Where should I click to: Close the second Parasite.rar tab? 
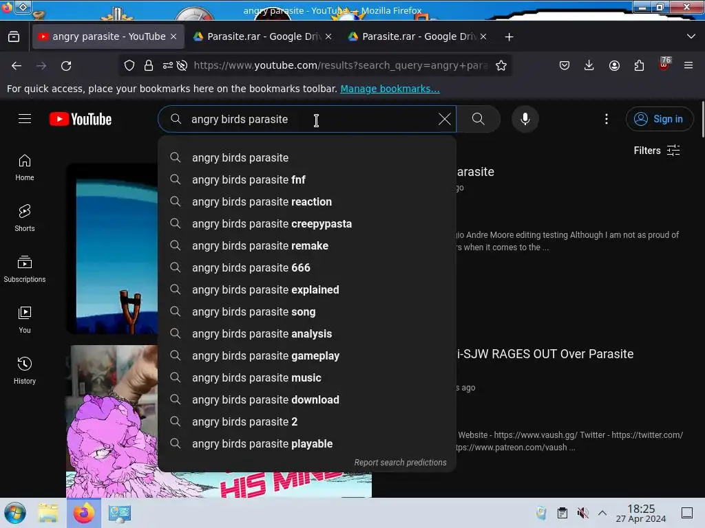(483, 37)
